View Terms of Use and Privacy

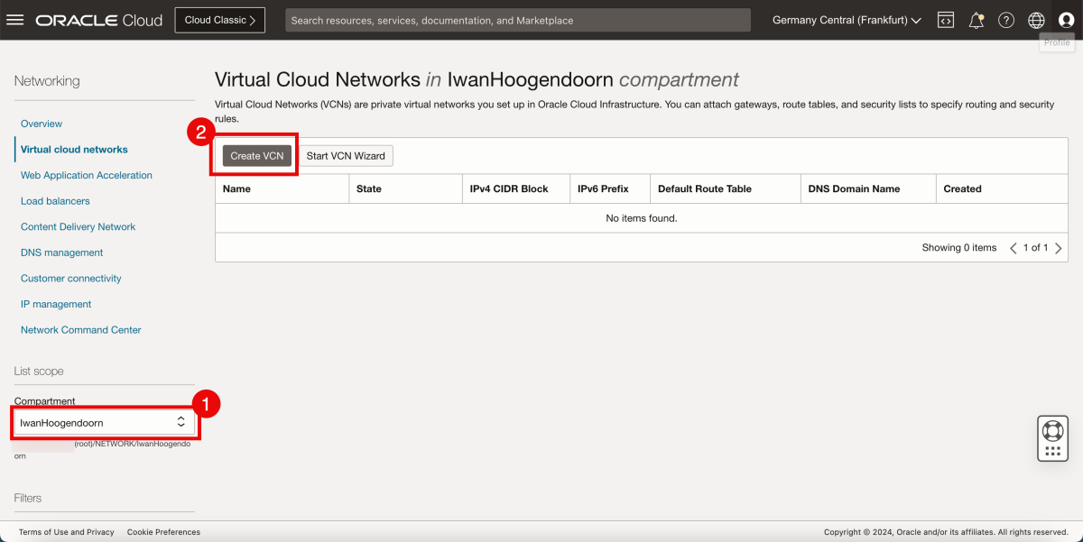(67, 532)
